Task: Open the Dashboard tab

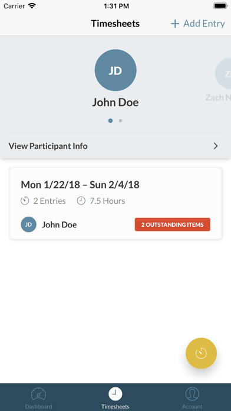Action: pyautogui.click(x=38, y=398)
